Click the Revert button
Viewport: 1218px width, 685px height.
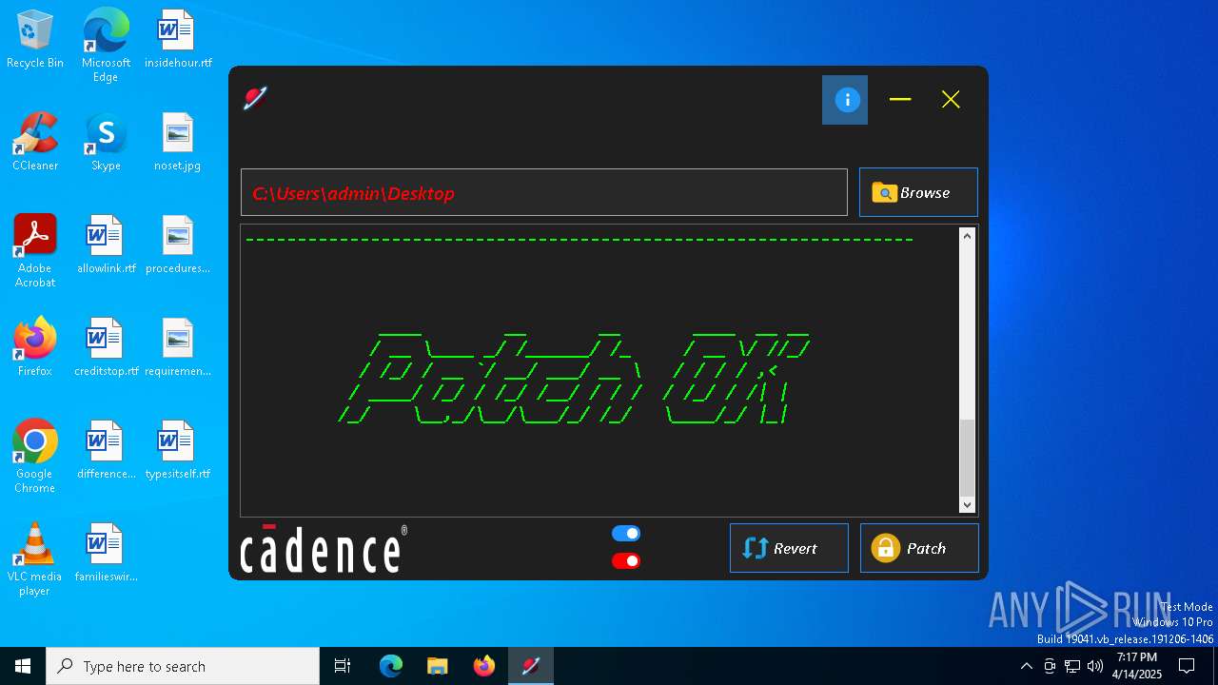point(789,548)
